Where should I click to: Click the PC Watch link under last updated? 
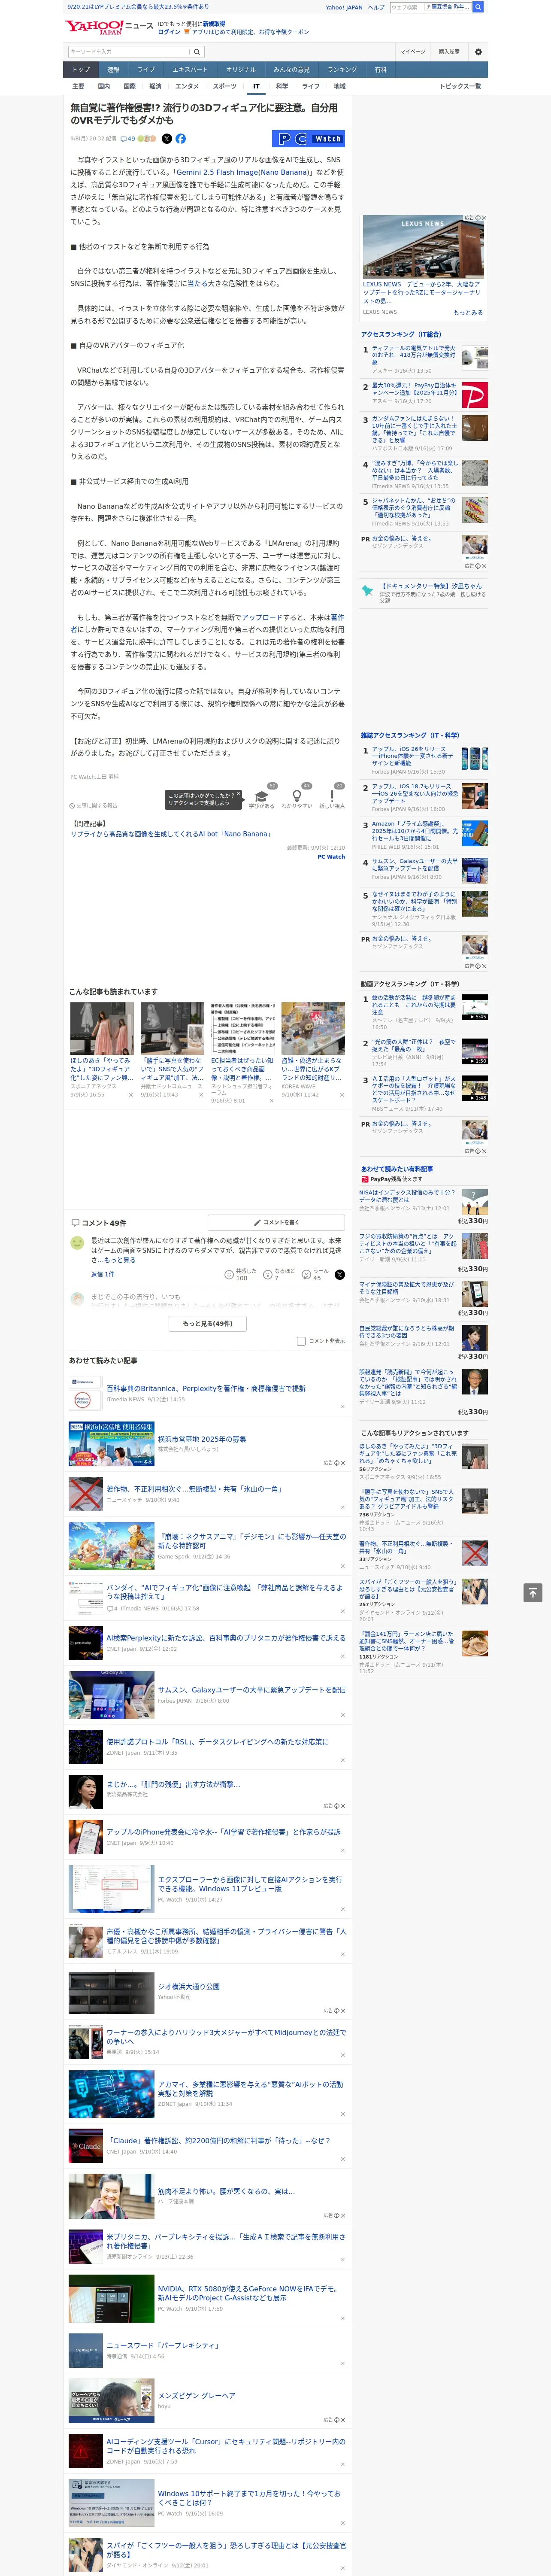pyautogui.click(x=331, y=856)
